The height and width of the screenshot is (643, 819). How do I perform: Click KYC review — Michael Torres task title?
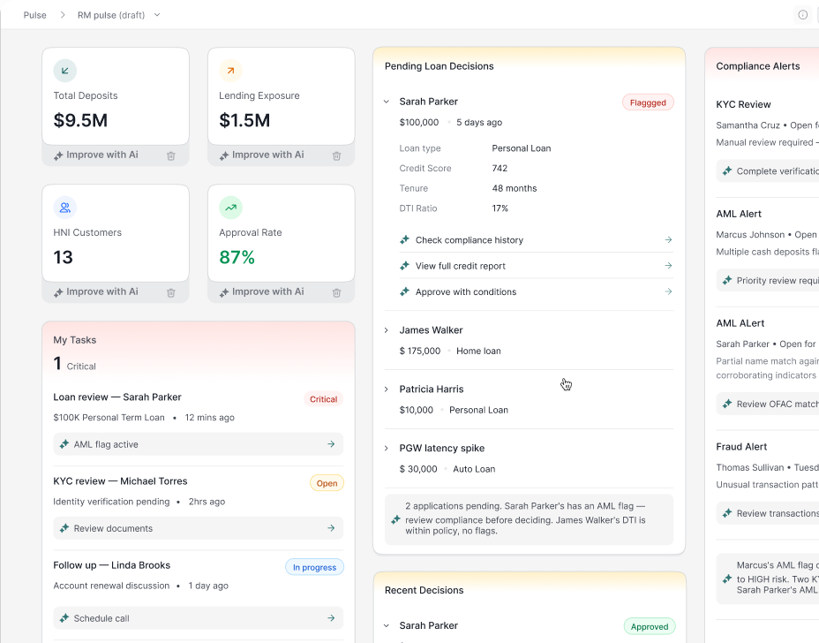[x=120, y=481]
